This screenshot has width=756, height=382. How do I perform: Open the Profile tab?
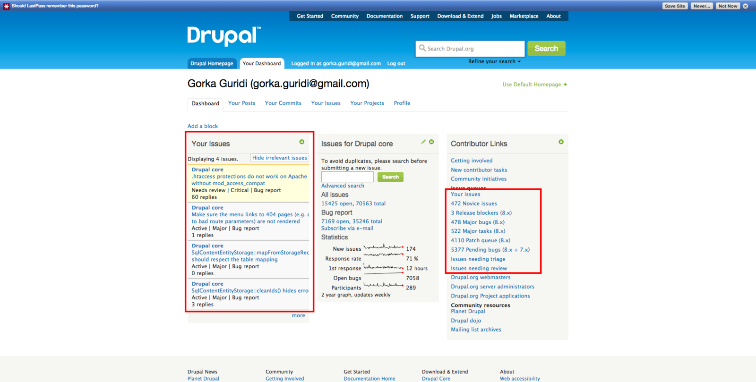(x=402, y=103)
